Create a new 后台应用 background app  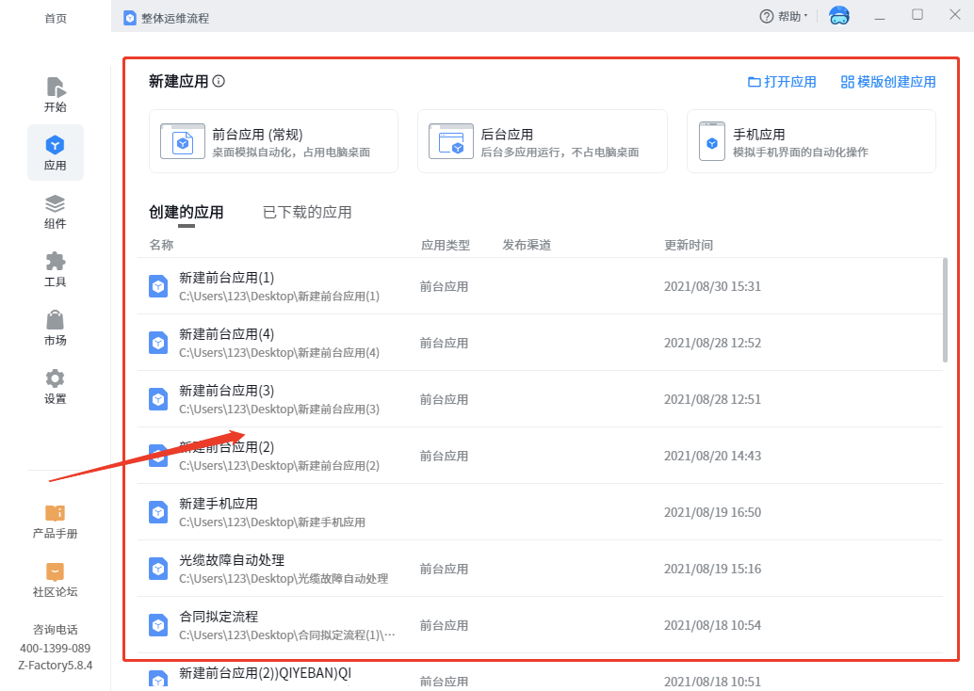click(542, 141)
